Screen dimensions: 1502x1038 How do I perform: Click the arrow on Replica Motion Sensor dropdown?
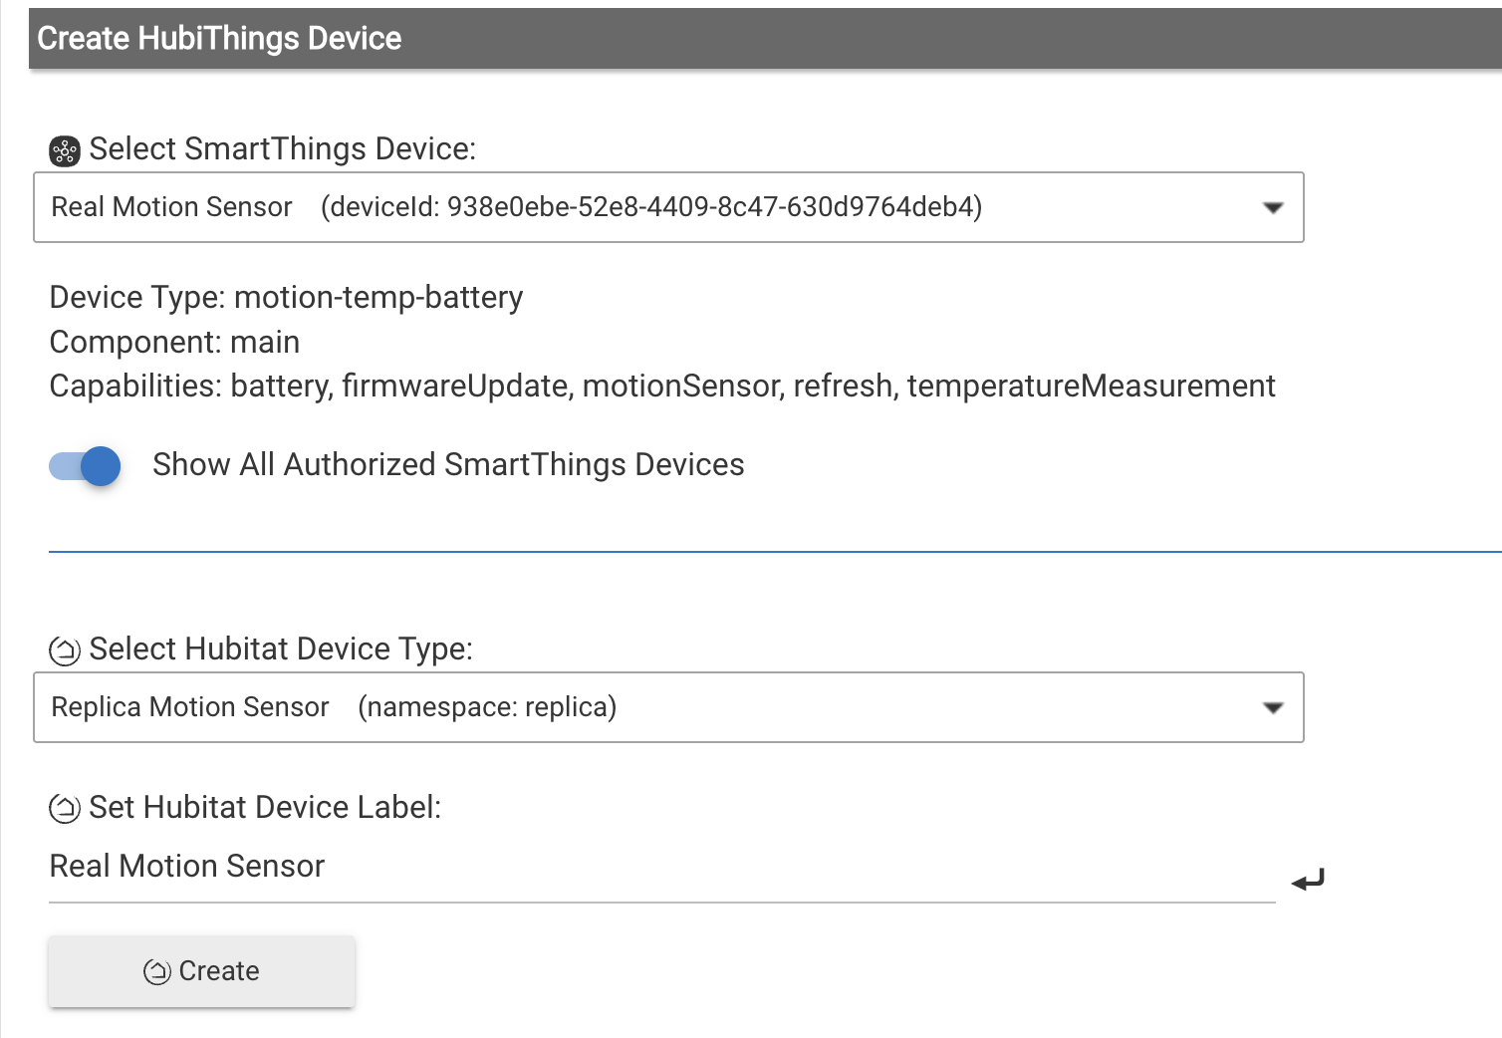pyautogui.click(x=1273, y=707)
